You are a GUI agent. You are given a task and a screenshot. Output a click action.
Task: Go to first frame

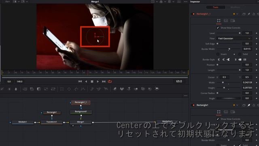click(80, 82)
